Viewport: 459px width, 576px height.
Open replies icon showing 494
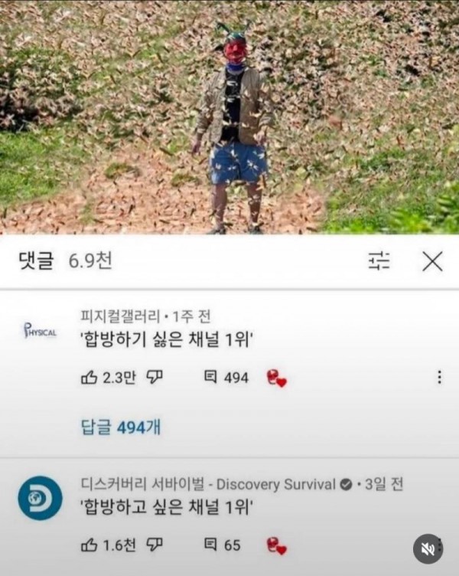pos(210,378)
